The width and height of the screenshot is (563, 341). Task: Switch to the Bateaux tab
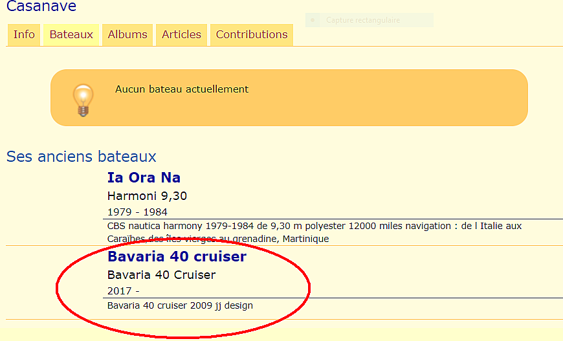tap(71, 35)
